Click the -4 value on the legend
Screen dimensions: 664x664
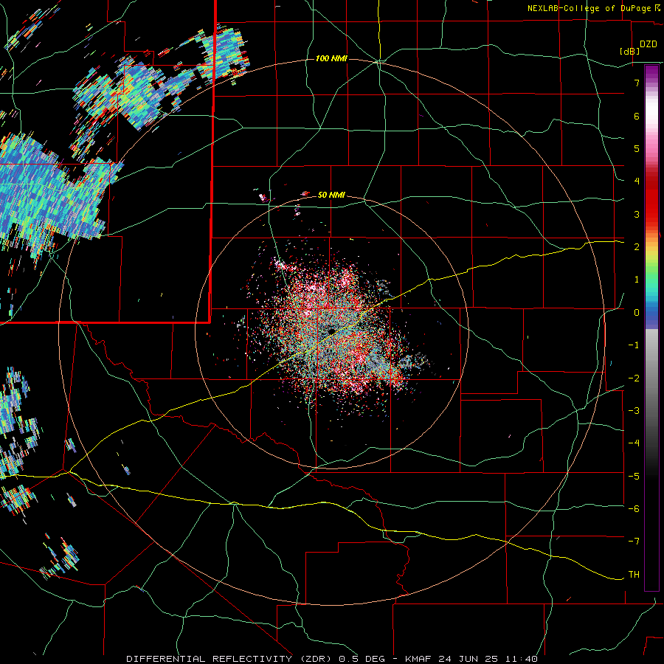coord(634,443)
